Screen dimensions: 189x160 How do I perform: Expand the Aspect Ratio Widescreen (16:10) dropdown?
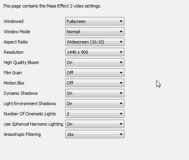(95, 42)
